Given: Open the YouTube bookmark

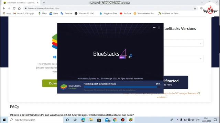Looking at the screenshot, I should coord(125,13).
